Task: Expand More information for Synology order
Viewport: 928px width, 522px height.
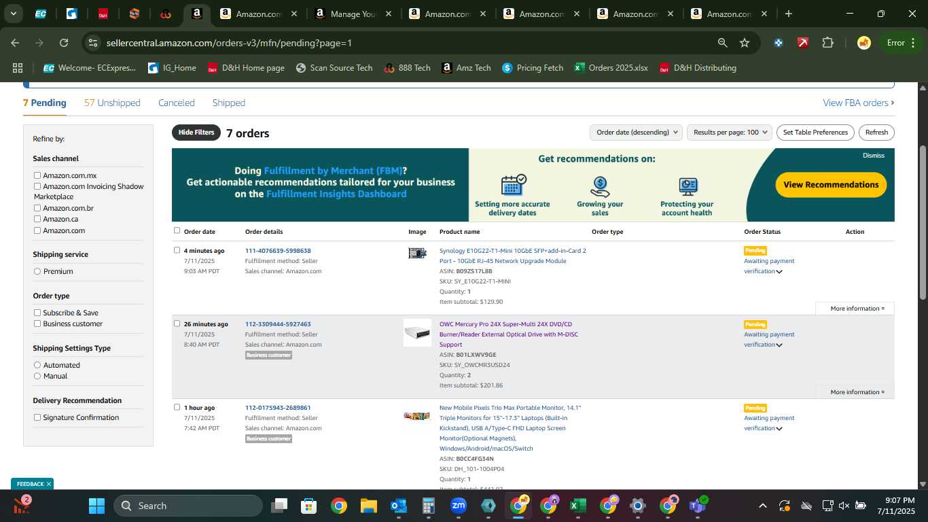Action: click(857, 309)
